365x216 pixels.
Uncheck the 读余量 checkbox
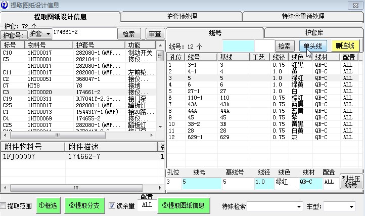coord(112,206)
